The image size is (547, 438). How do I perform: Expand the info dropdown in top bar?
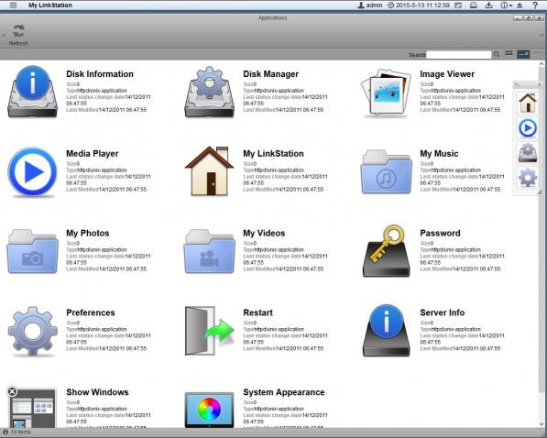506,5
